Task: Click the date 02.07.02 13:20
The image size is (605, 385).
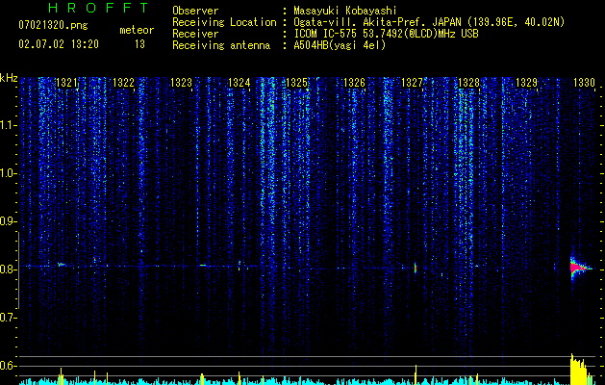Action: (x=59, y=44)
